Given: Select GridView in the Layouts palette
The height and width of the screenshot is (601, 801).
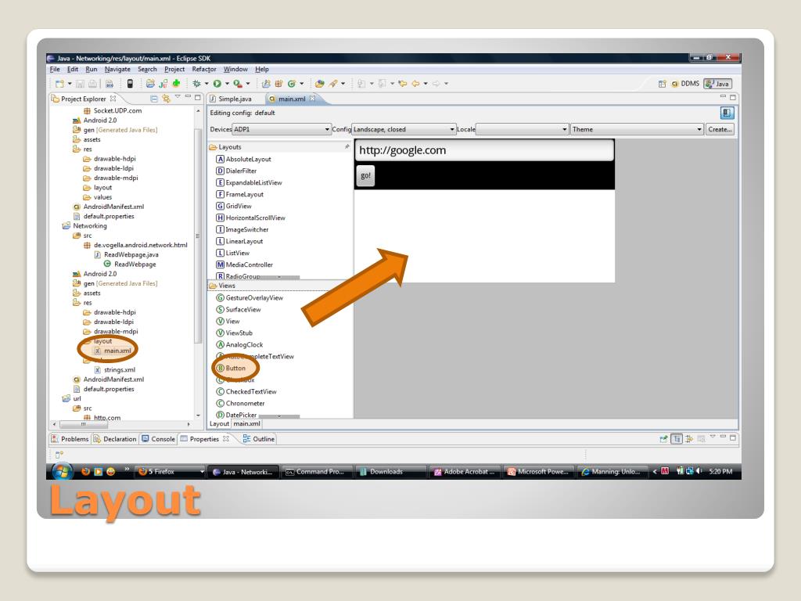Looking at the screenshot, I should pyautogui.click(x=238, y=206).
